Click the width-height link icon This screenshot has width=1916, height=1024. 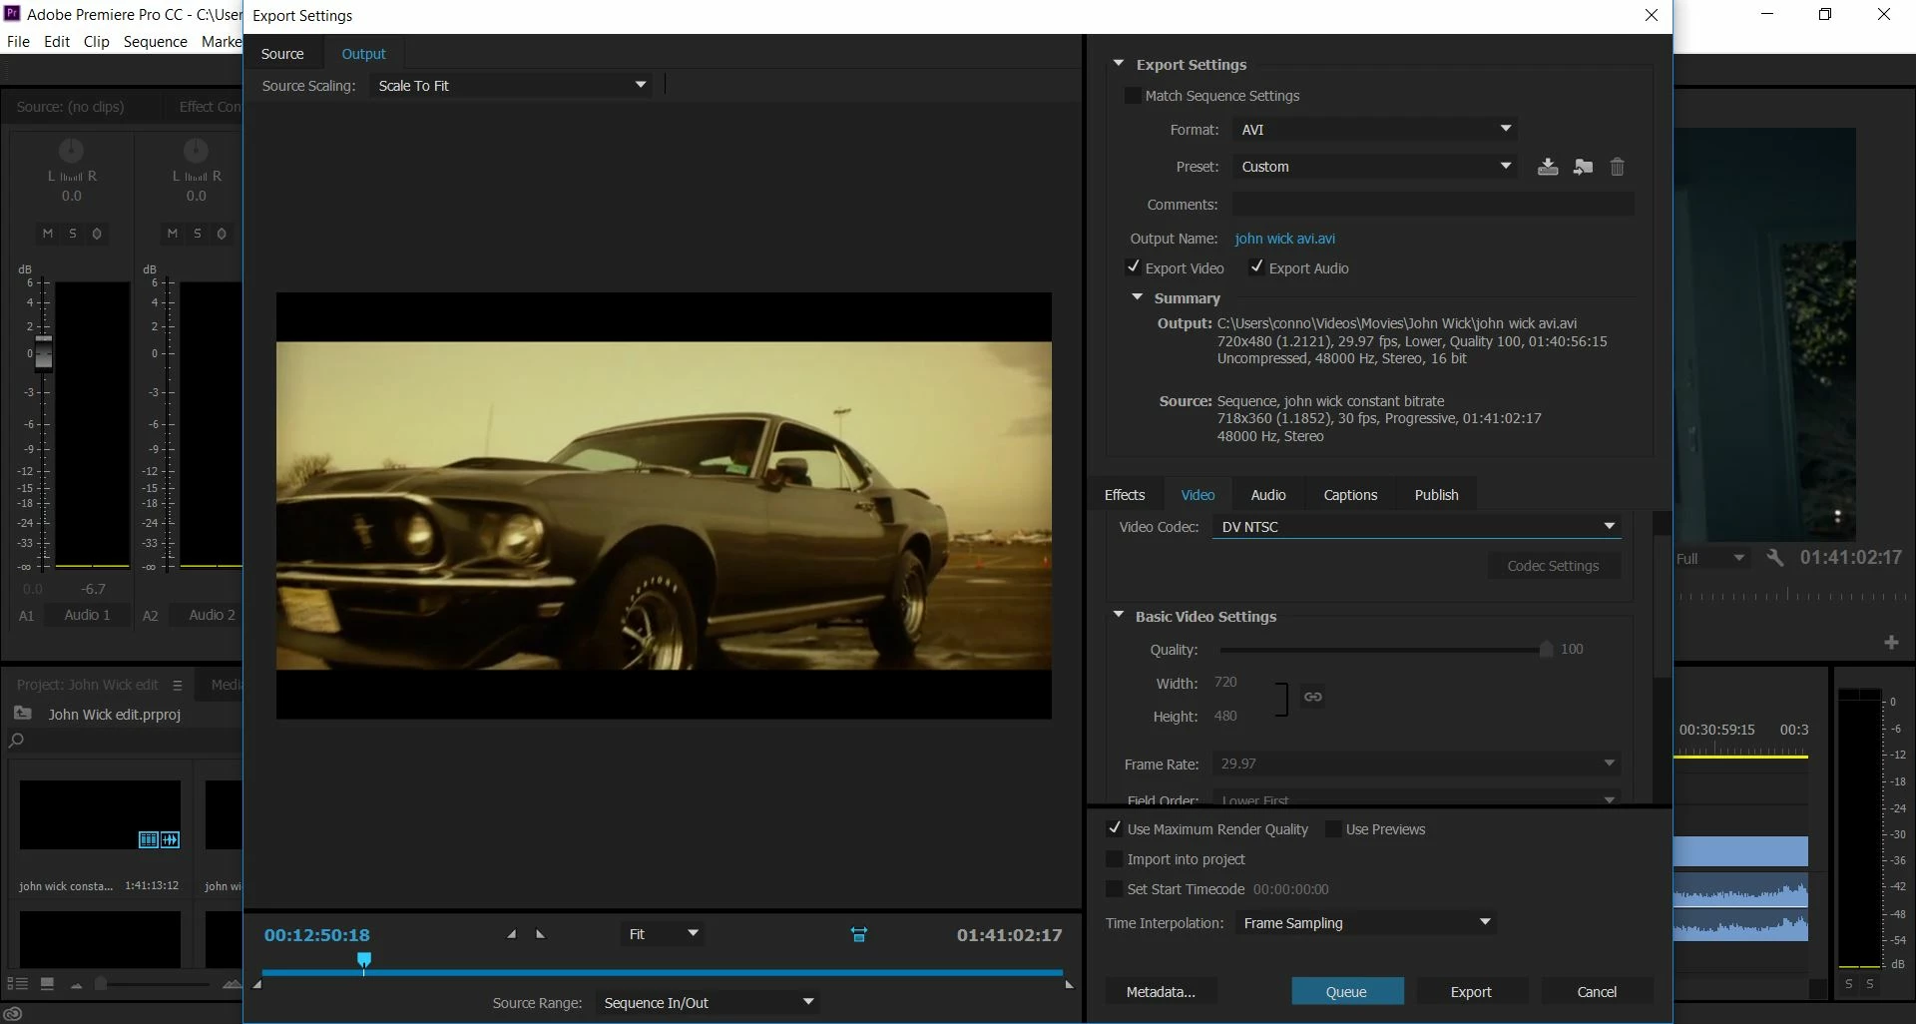coord(1313,697)
